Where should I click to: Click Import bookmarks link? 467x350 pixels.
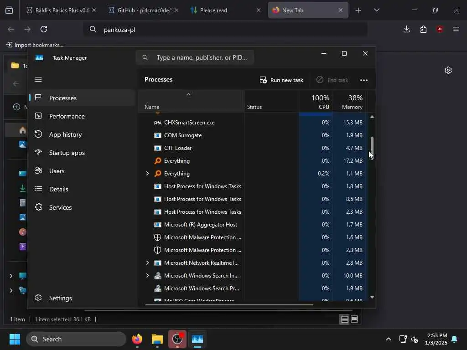(35, 45)
